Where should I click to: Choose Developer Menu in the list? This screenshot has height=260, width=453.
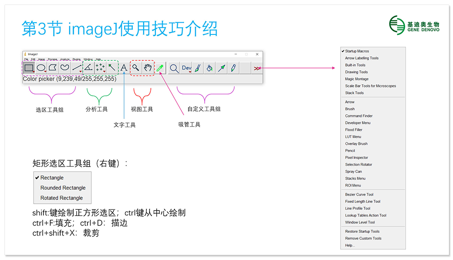373,123
